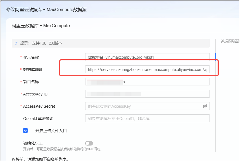Click the 显示名称 field label
This screenshot has height=165, width=250.
point(31,57)
